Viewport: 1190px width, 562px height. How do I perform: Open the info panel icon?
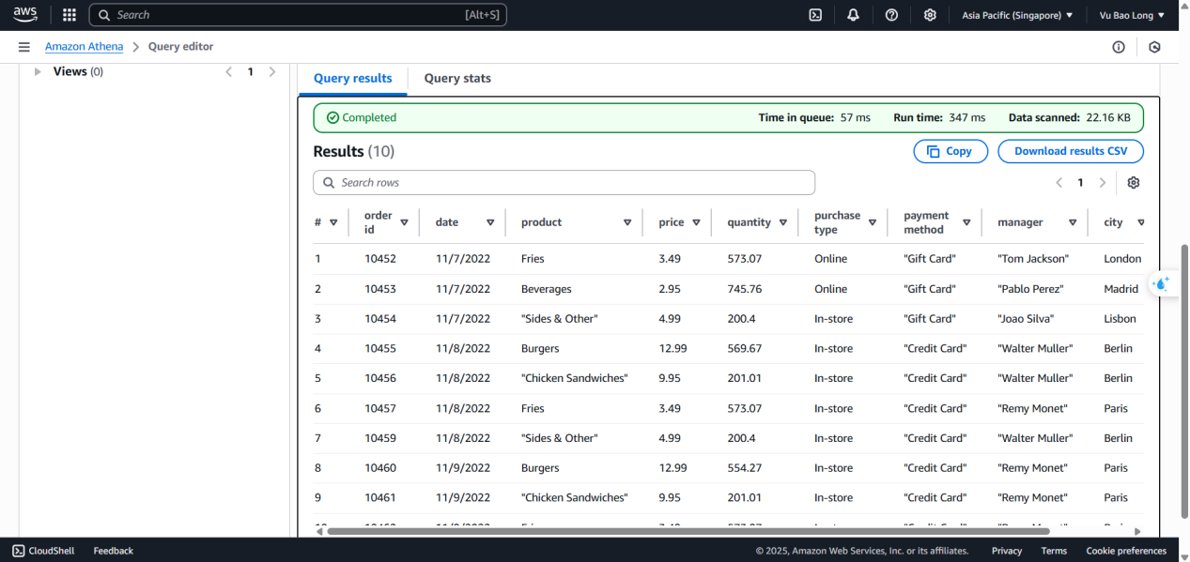1119,47
